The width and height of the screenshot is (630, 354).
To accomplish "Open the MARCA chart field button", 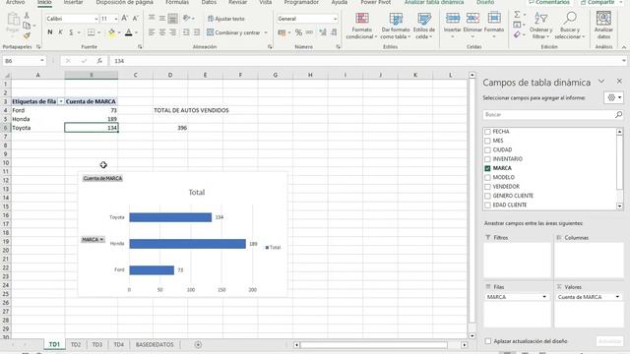I will click(93, 240).
